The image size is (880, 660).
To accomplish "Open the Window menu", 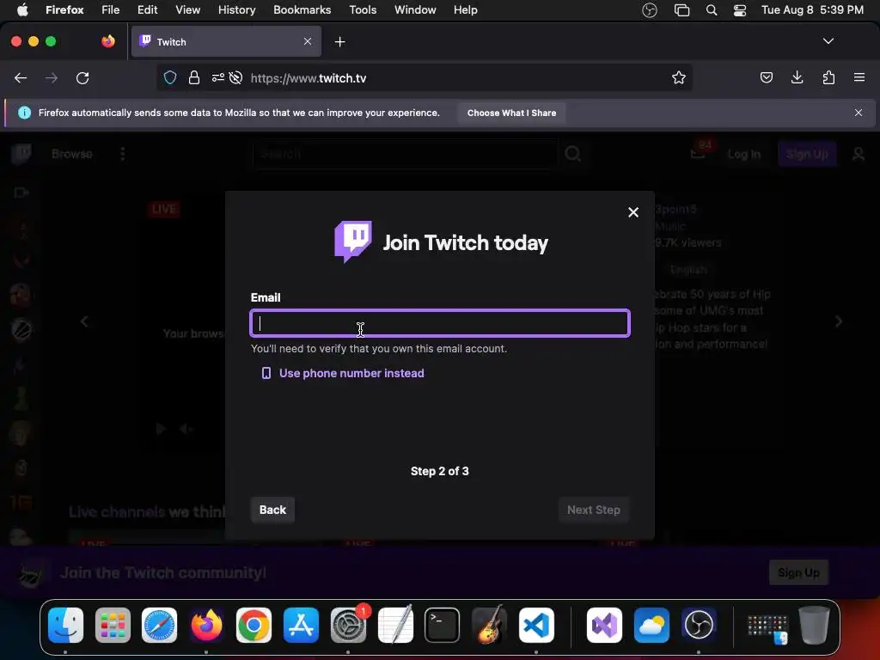I will click(x=415, y=9).
